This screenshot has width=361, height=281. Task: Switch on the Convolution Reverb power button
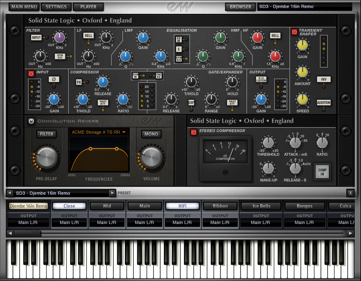[x=31, y=121]
